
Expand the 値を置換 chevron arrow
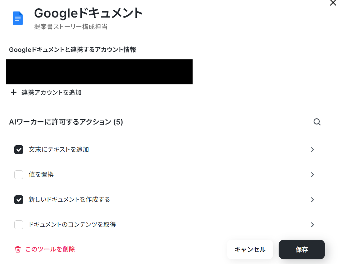point(313,175)
